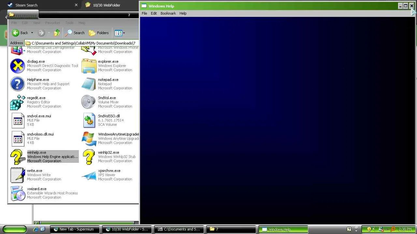Click the second quick launch icon beside Internet Explorer
The height and width of the screenshot is (234, 417).
(x=43, y=229)
